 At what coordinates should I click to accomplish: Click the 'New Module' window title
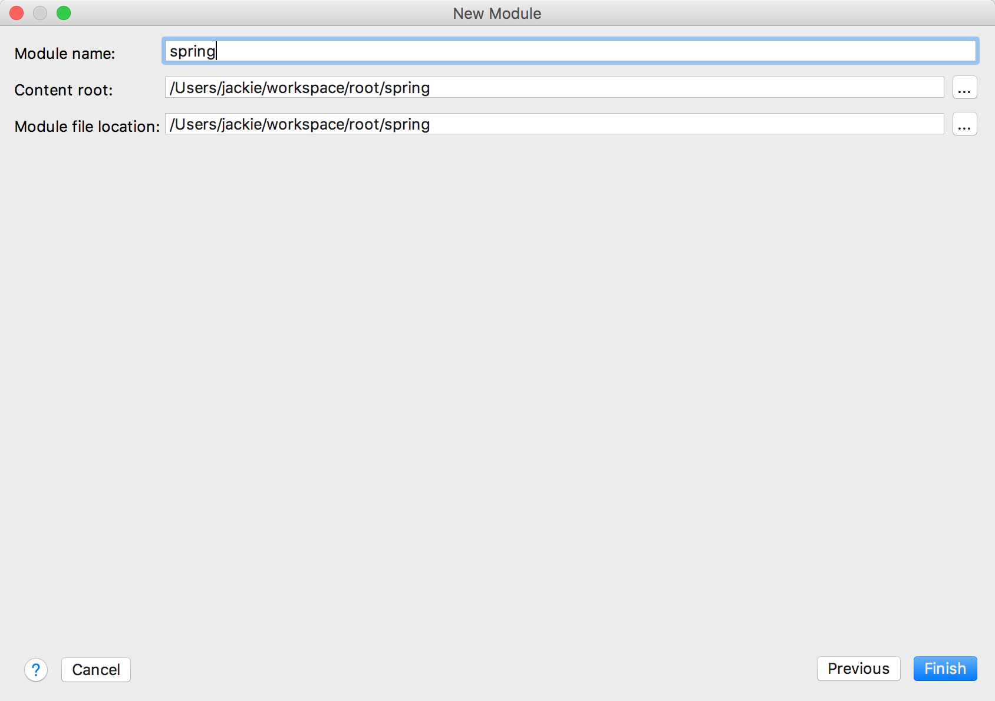pos(497,14)
